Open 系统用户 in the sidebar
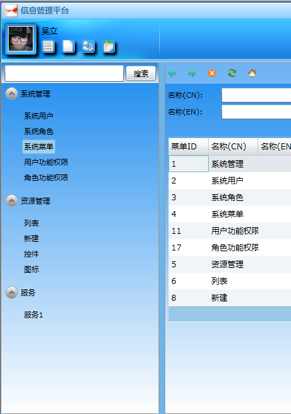 pos(39,116)
